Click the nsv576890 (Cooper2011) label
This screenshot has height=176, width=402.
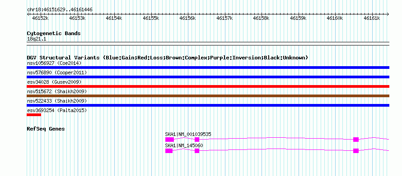[x=57, y=72]
